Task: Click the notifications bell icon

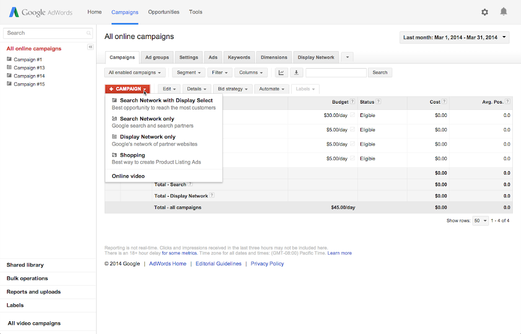Action: [504, 12]
